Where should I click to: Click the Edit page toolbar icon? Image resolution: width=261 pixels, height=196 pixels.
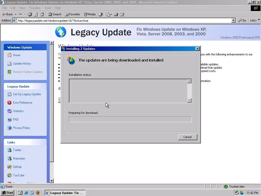point(122,14)
